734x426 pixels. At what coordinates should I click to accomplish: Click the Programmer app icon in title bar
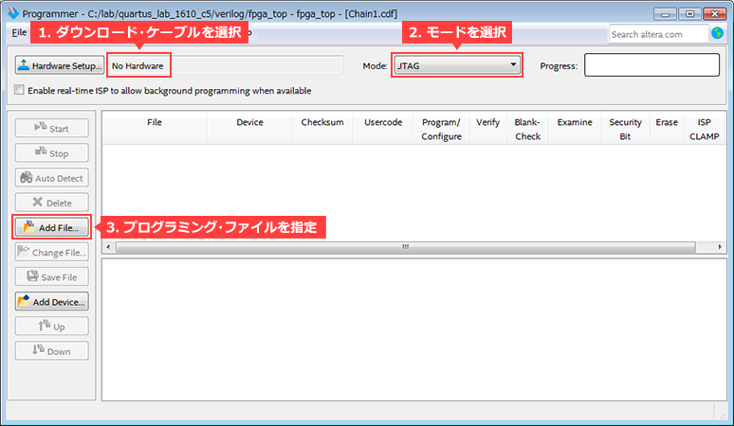pos(13,13)
